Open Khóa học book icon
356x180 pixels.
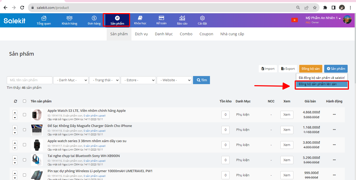[140, 18]
